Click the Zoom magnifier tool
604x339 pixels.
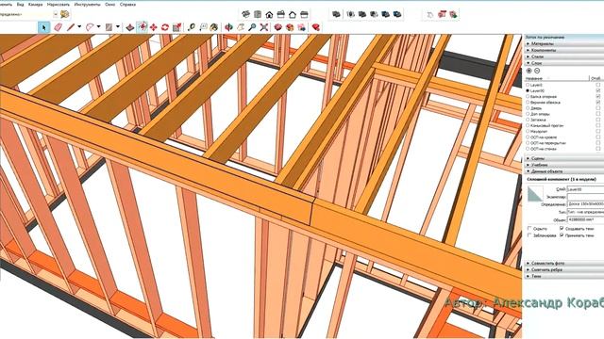[252, 27]
